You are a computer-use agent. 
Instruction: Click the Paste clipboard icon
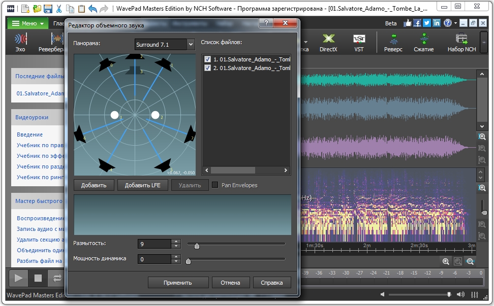[x=81, y=9]
